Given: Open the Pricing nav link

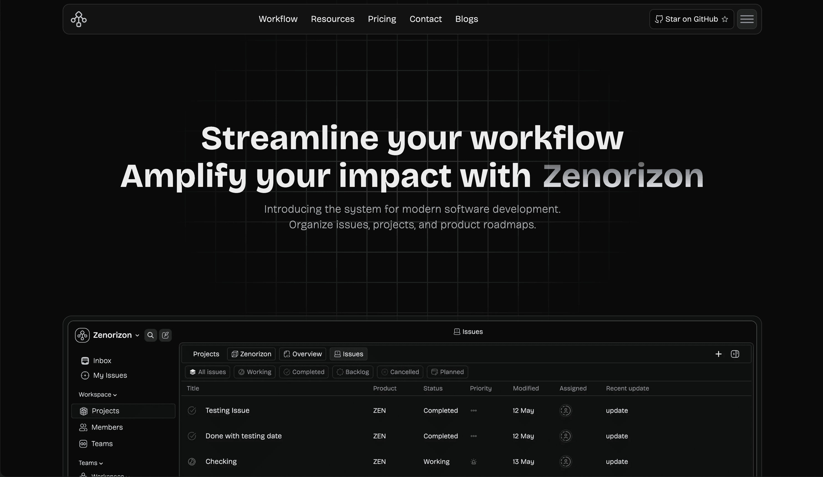Looking at the screenshot, I should pyautogui.click(x=382, y=19).
